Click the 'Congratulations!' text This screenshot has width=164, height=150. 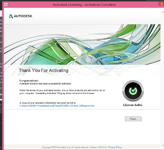tap(29, 81)
